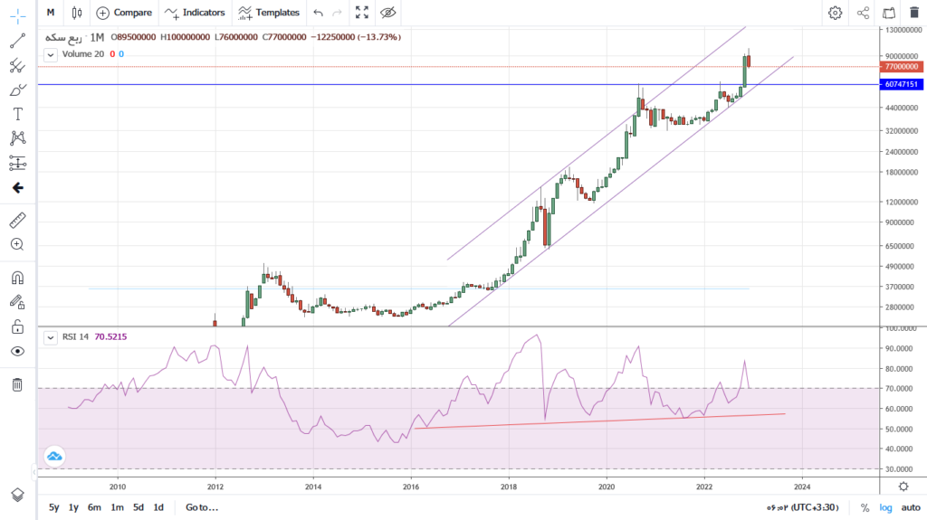
Task: Toggle magnet mode
Action: (x=18, y=278)
